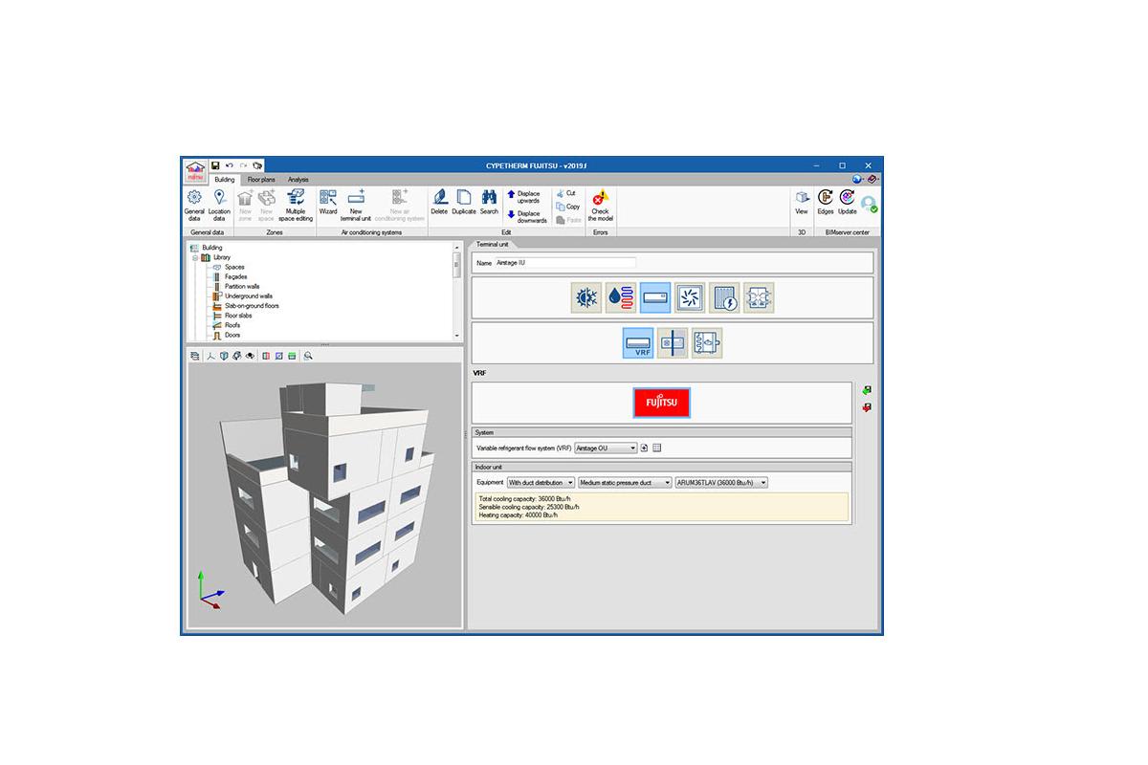
Task: Open the 3D View
Action: click(x=802, y=203)
